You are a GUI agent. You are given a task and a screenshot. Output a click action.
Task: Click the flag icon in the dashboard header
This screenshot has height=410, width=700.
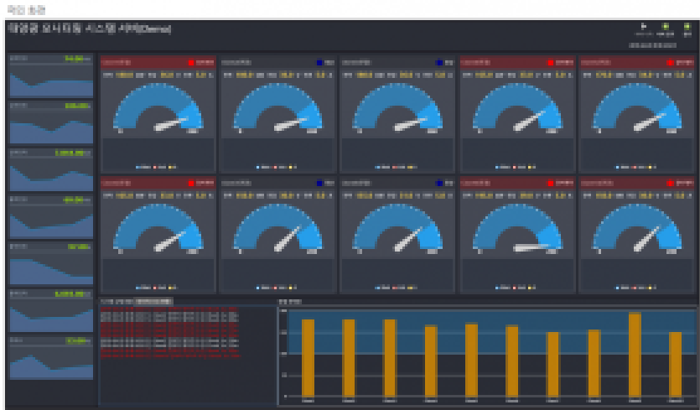coord(644,27)
